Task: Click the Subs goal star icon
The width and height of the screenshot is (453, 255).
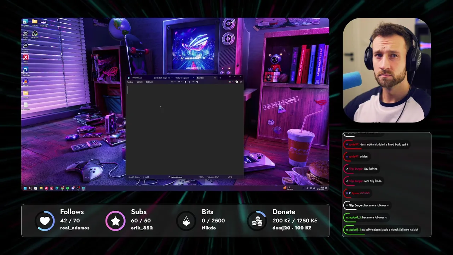Action: click(115, 221)
